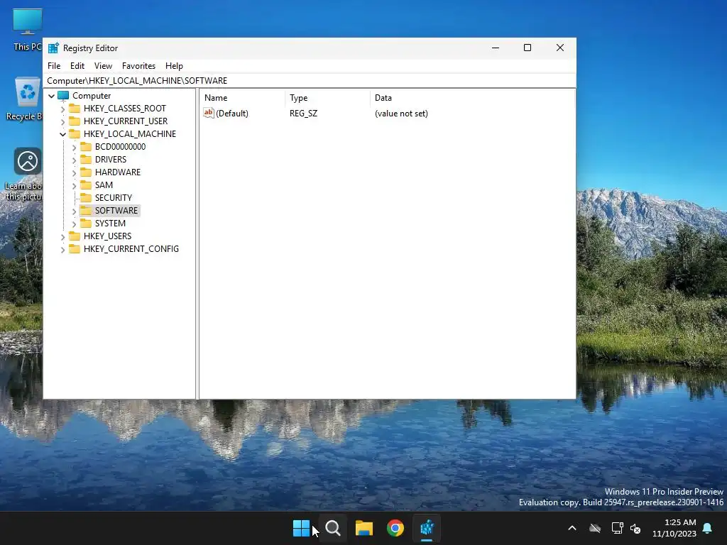The width and height of the screenshot is (727, 545).
Task: Select the Computer tree item
Action: click(x=92, y=96)
